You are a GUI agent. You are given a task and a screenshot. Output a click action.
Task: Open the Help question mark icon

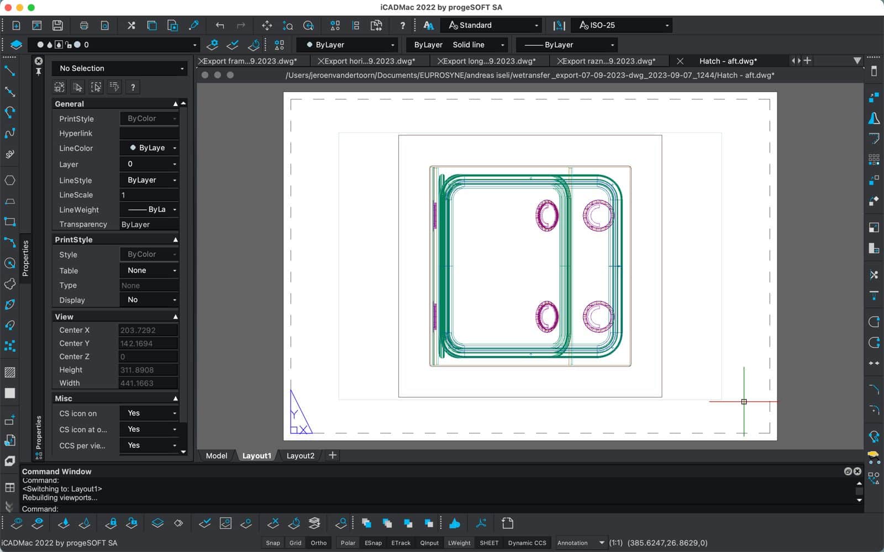pyautogui.click(x=402, y=25)
